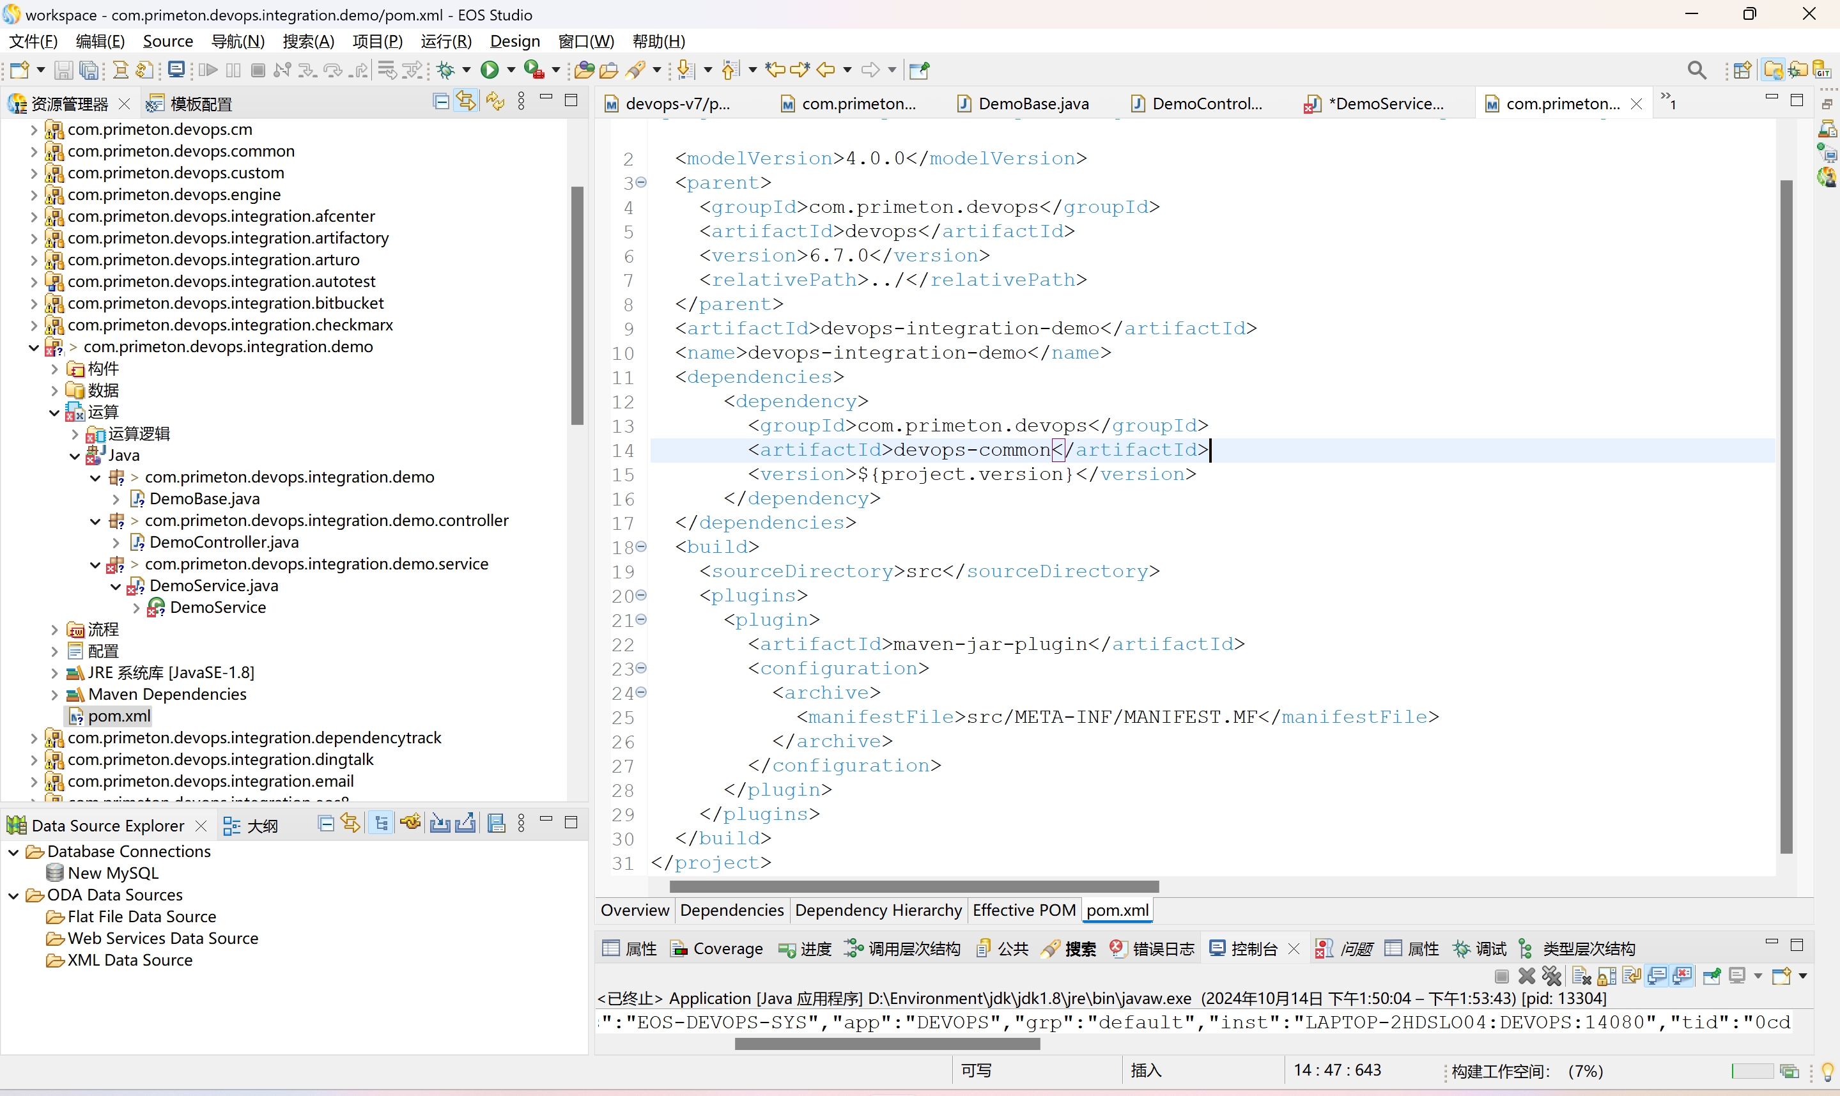Select Maven Dependencies node in tree

click(167, 694)
